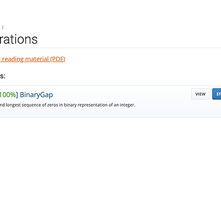Click the Tasks label above the list
Screen dimensions: 221x221
tap(3, 76)
